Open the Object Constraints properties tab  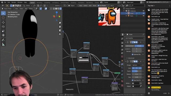click(x=122, y=74)
